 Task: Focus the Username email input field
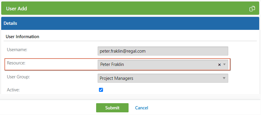[x=163, y=51]
